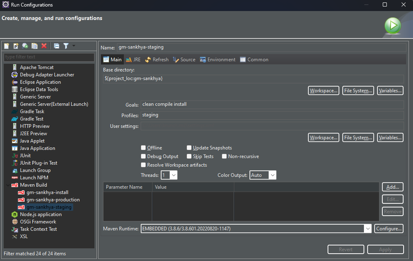Enable Skip Tests checkbox
The image size is (413, 261).
(x=189, y=156)
